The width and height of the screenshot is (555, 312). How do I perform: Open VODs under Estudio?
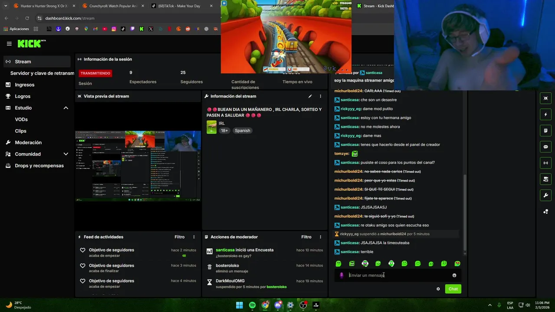pyautogui.click(x=21, y=120)
